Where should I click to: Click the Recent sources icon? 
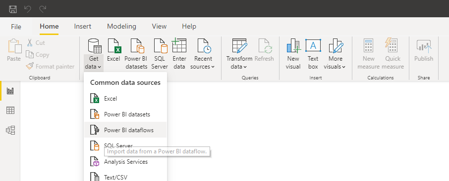204,46
